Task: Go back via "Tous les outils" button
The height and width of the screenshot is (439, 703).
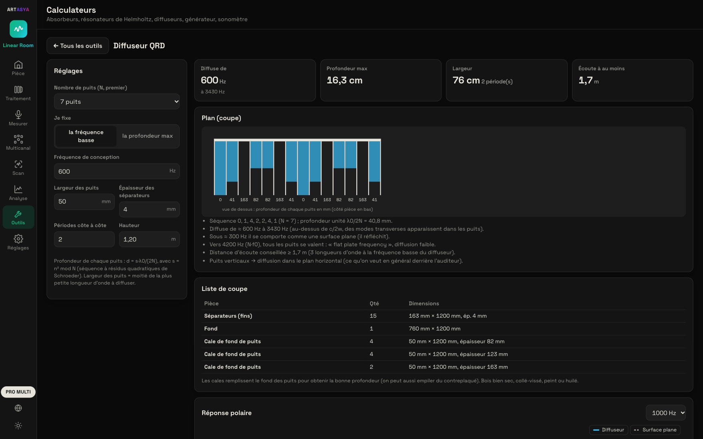Action: pos(77,45)
